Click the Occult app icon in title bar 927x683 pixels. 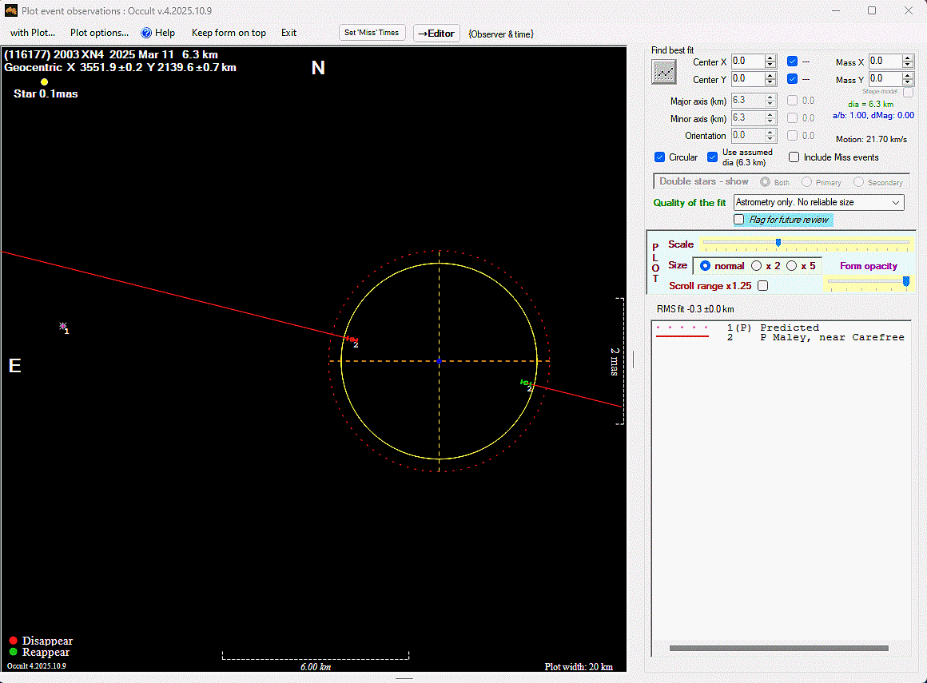pos(11,10)
